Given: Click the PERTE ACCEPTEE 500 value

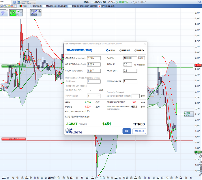Looking at the screenshot, I should pos(134,102).
